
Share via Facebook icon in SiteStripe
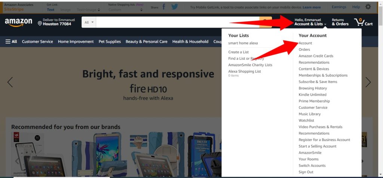click(x=164, y=7)
